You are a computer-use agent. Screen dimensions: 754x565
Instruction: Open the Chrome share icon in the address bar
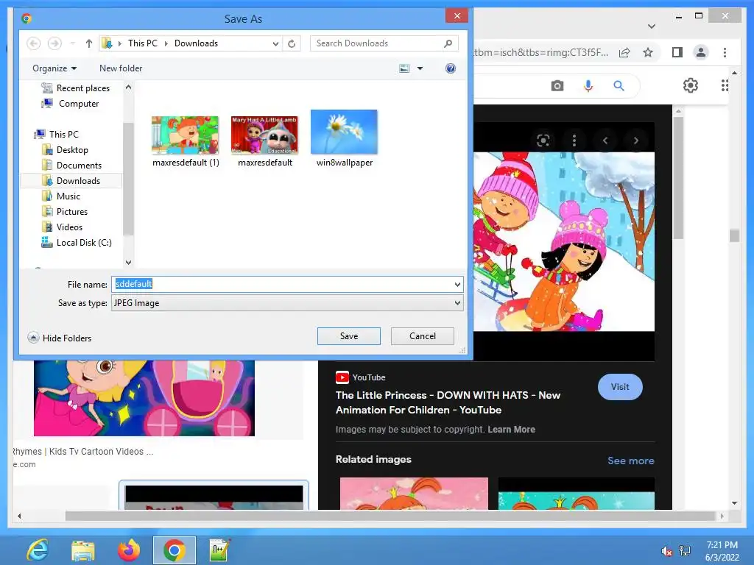(624, 52)
